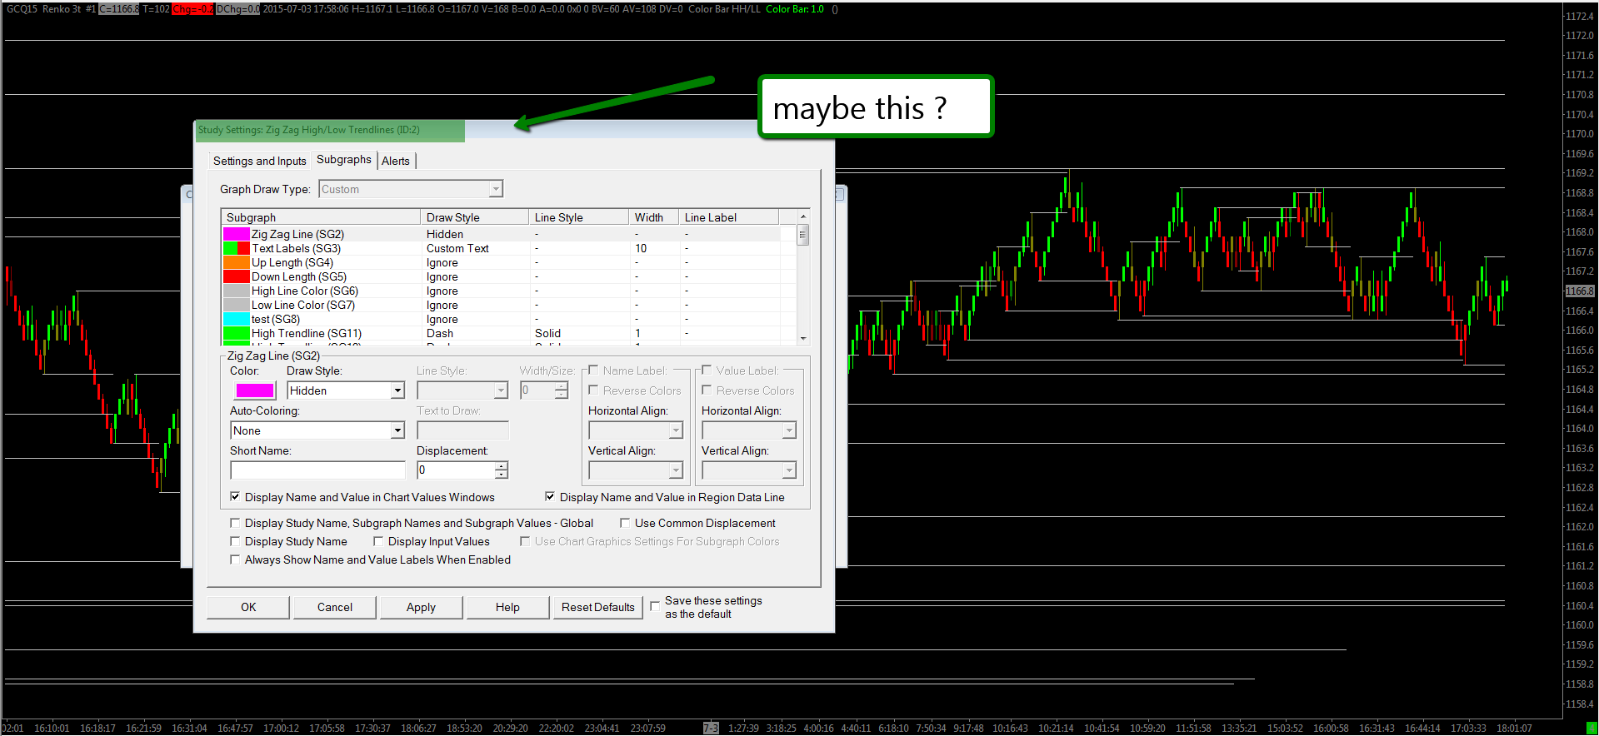Click the green indicator square at chart bottom-right
This screenshot has width=1599, height=736.
coord(1592,728)
